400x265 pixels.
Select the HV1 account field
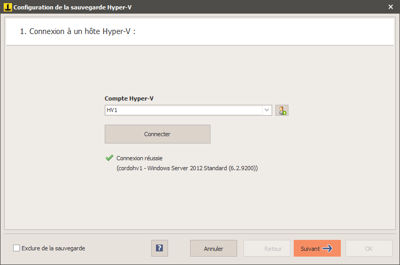click(x=188, y=110)
